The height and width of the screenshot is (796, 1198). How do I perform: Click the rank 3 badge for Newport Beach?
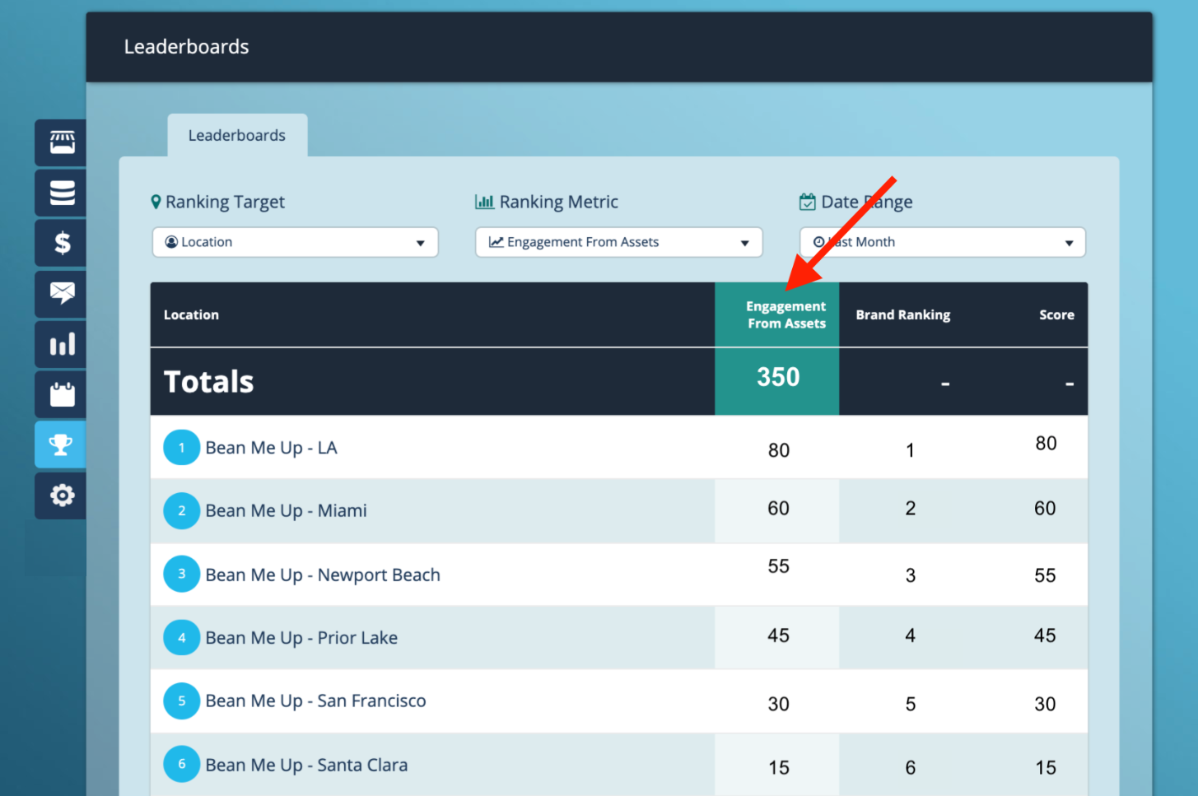[181, 574]
